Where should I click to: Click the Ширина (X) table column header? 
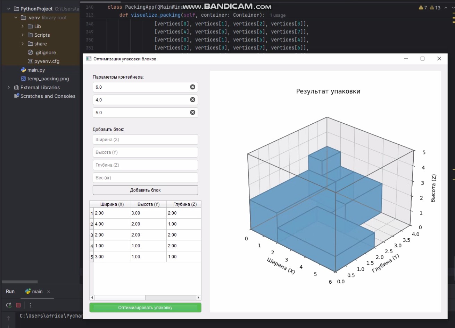(x=112, y=204)
